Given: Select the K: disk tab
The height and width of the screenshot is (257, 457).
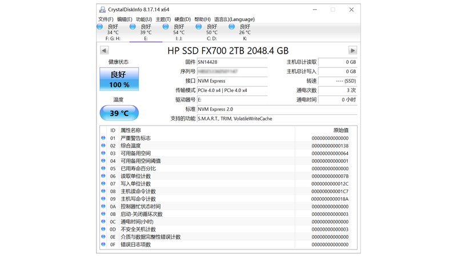Looking at the screenshot, I should tap(244, 33).
